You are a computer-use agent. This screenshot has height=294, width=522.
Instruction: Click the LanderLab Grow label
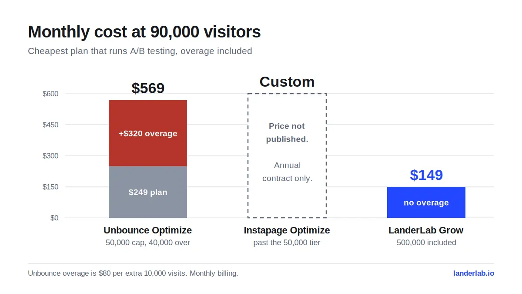(x=426, y=230)
